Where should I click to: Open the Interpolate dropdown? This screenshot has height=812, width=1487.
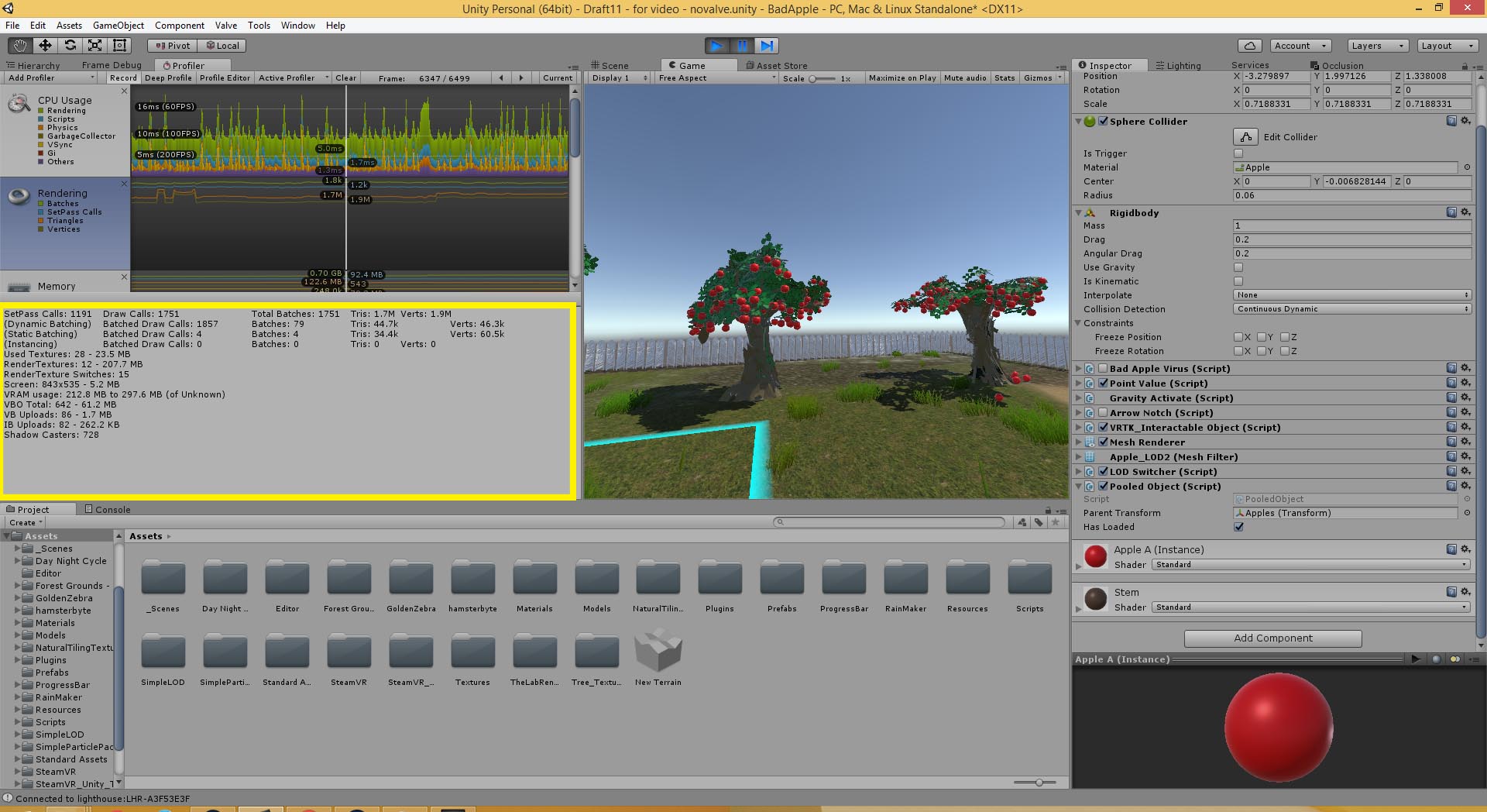[1352, 295]
